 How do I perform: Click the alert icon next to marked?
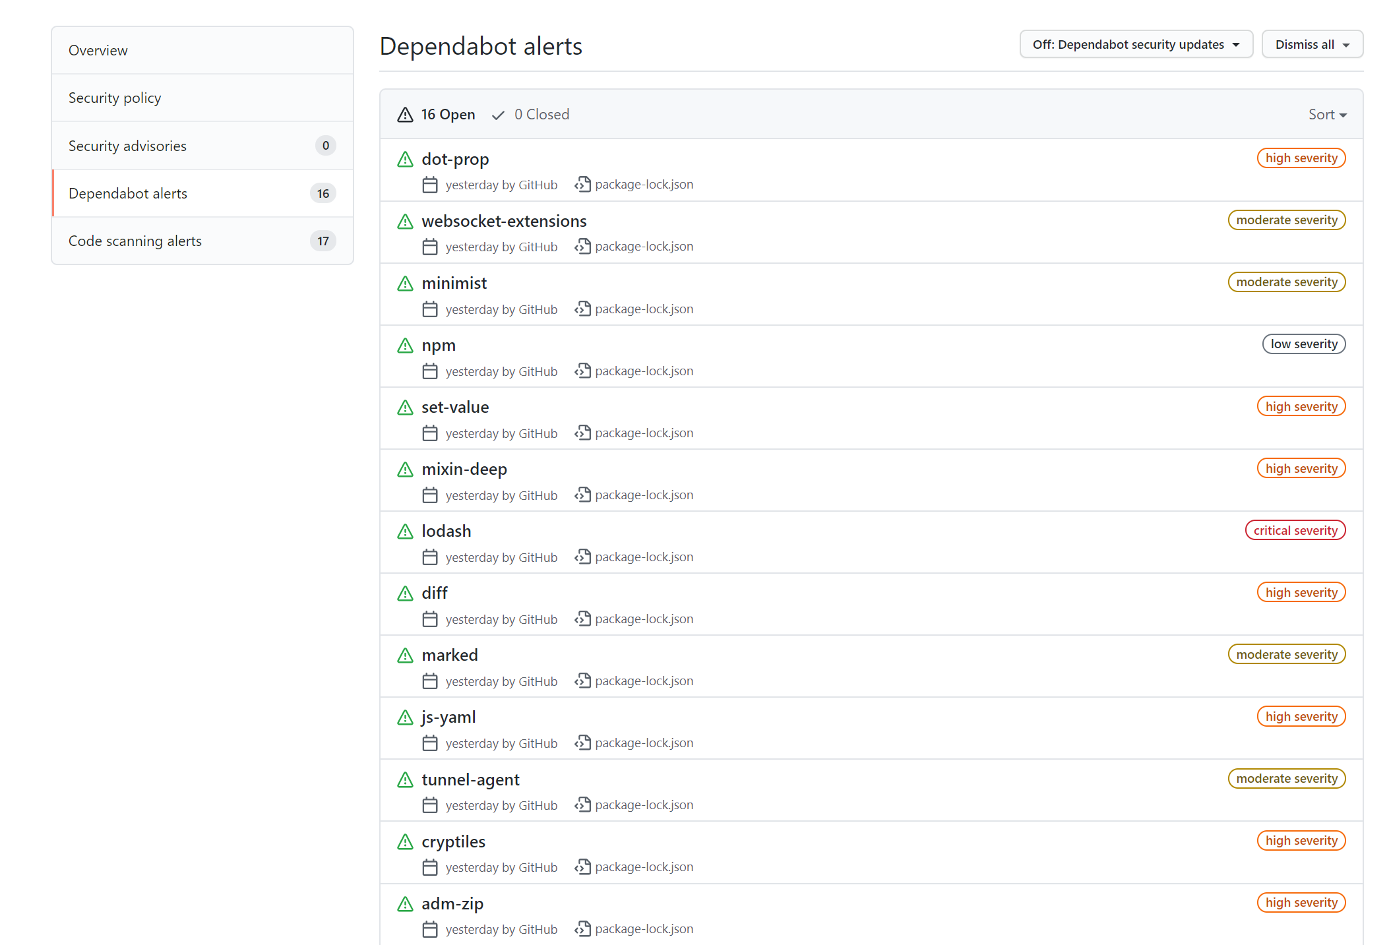click(x=405, y=655)
